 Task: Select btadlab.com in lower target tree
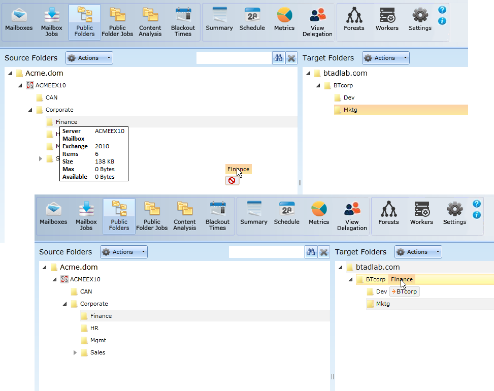tap(378, 267)
